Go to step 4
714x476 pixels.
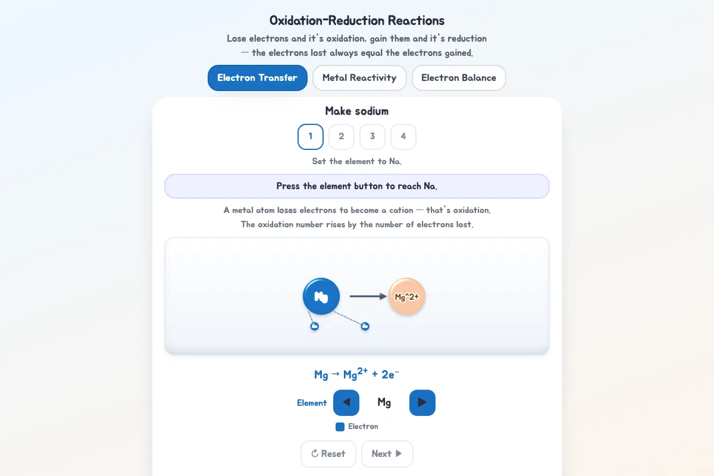click(x=403, y=137)
